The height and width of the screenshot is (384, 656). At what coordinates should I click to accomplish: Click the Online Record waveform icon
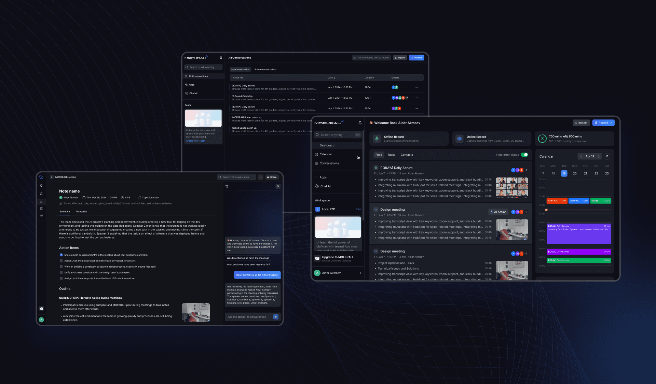tap(459, 139)
